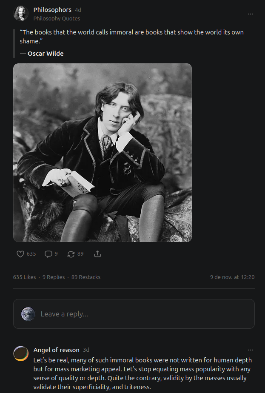Click the globe avatar in reply box
This screenshot has height=393, width=265.
pos(28,314)
